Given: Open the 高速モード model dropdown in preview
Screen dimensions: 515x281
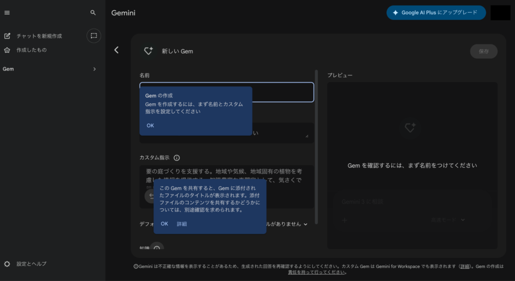Looking at the screenshot, I should 448,220.
